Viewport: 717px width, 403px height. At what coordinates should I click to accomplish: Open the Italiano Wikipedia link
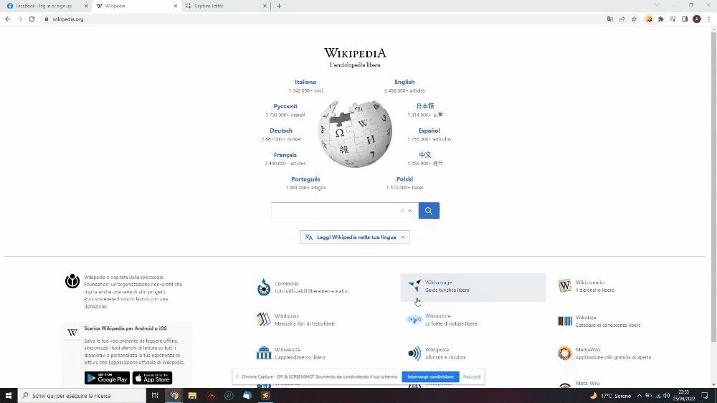[305, 82]
